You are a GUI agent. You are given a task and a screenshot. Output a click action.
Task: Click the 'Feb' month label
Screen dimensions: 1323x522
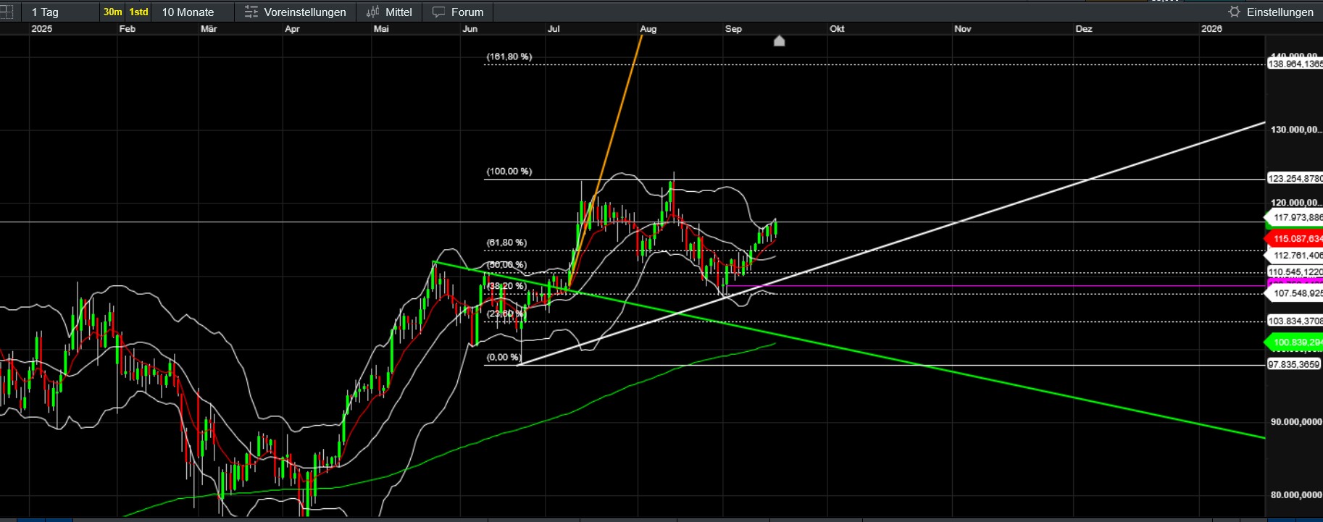point(128,29)
